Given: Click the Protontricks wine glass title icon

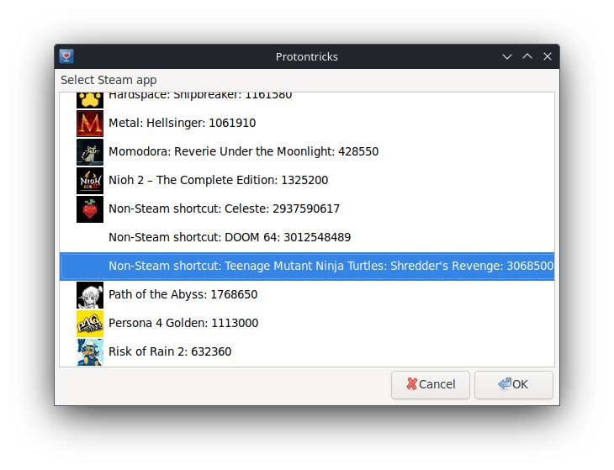Looking at the screenshot, I should [66, 56].
